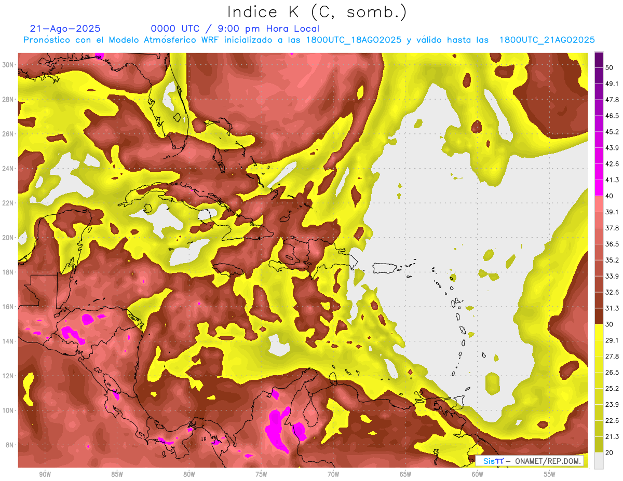Click the longitude label '85W'
The height and width of the screenshot is (481, 623).
tap(117, 474)
